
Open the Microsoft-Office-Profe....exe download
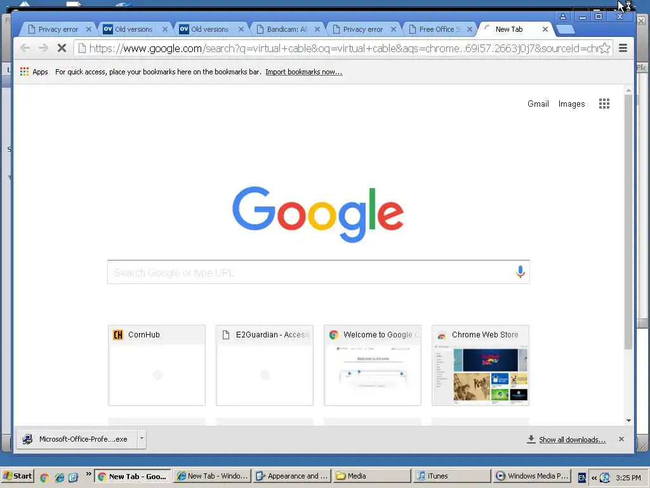77,439
